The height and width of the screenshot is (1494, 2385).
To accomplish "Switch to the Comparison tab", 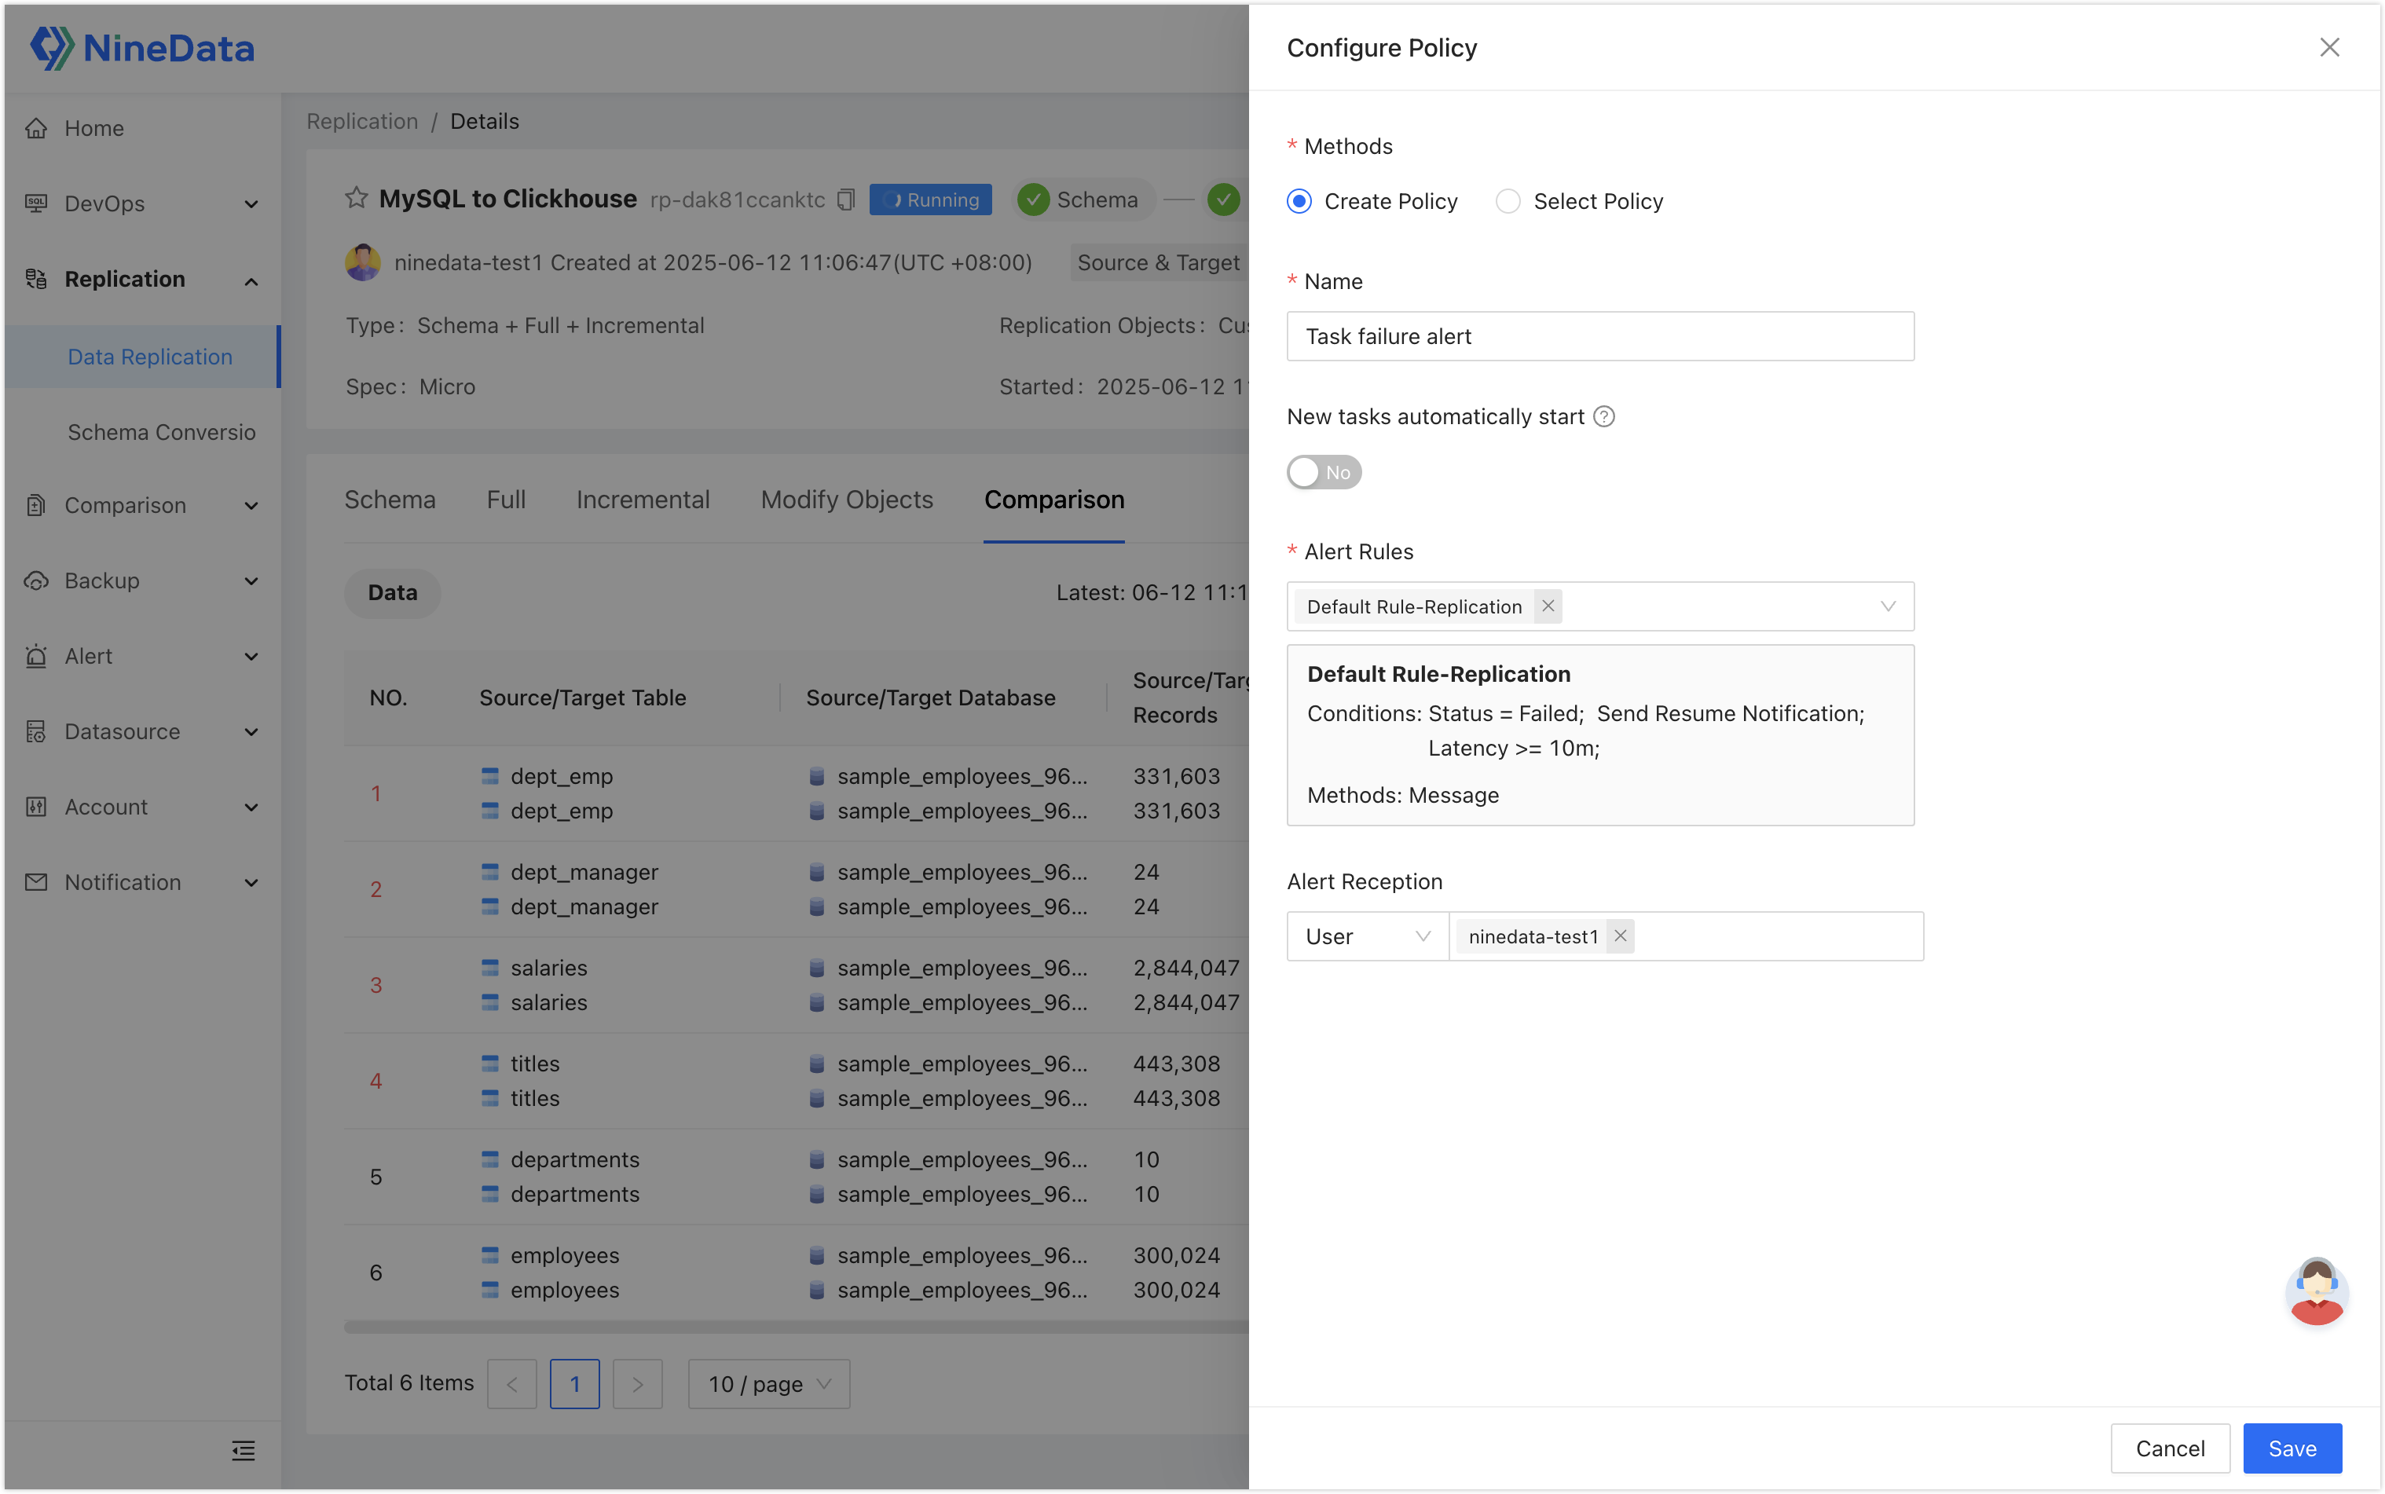I will pos(1054,500).
